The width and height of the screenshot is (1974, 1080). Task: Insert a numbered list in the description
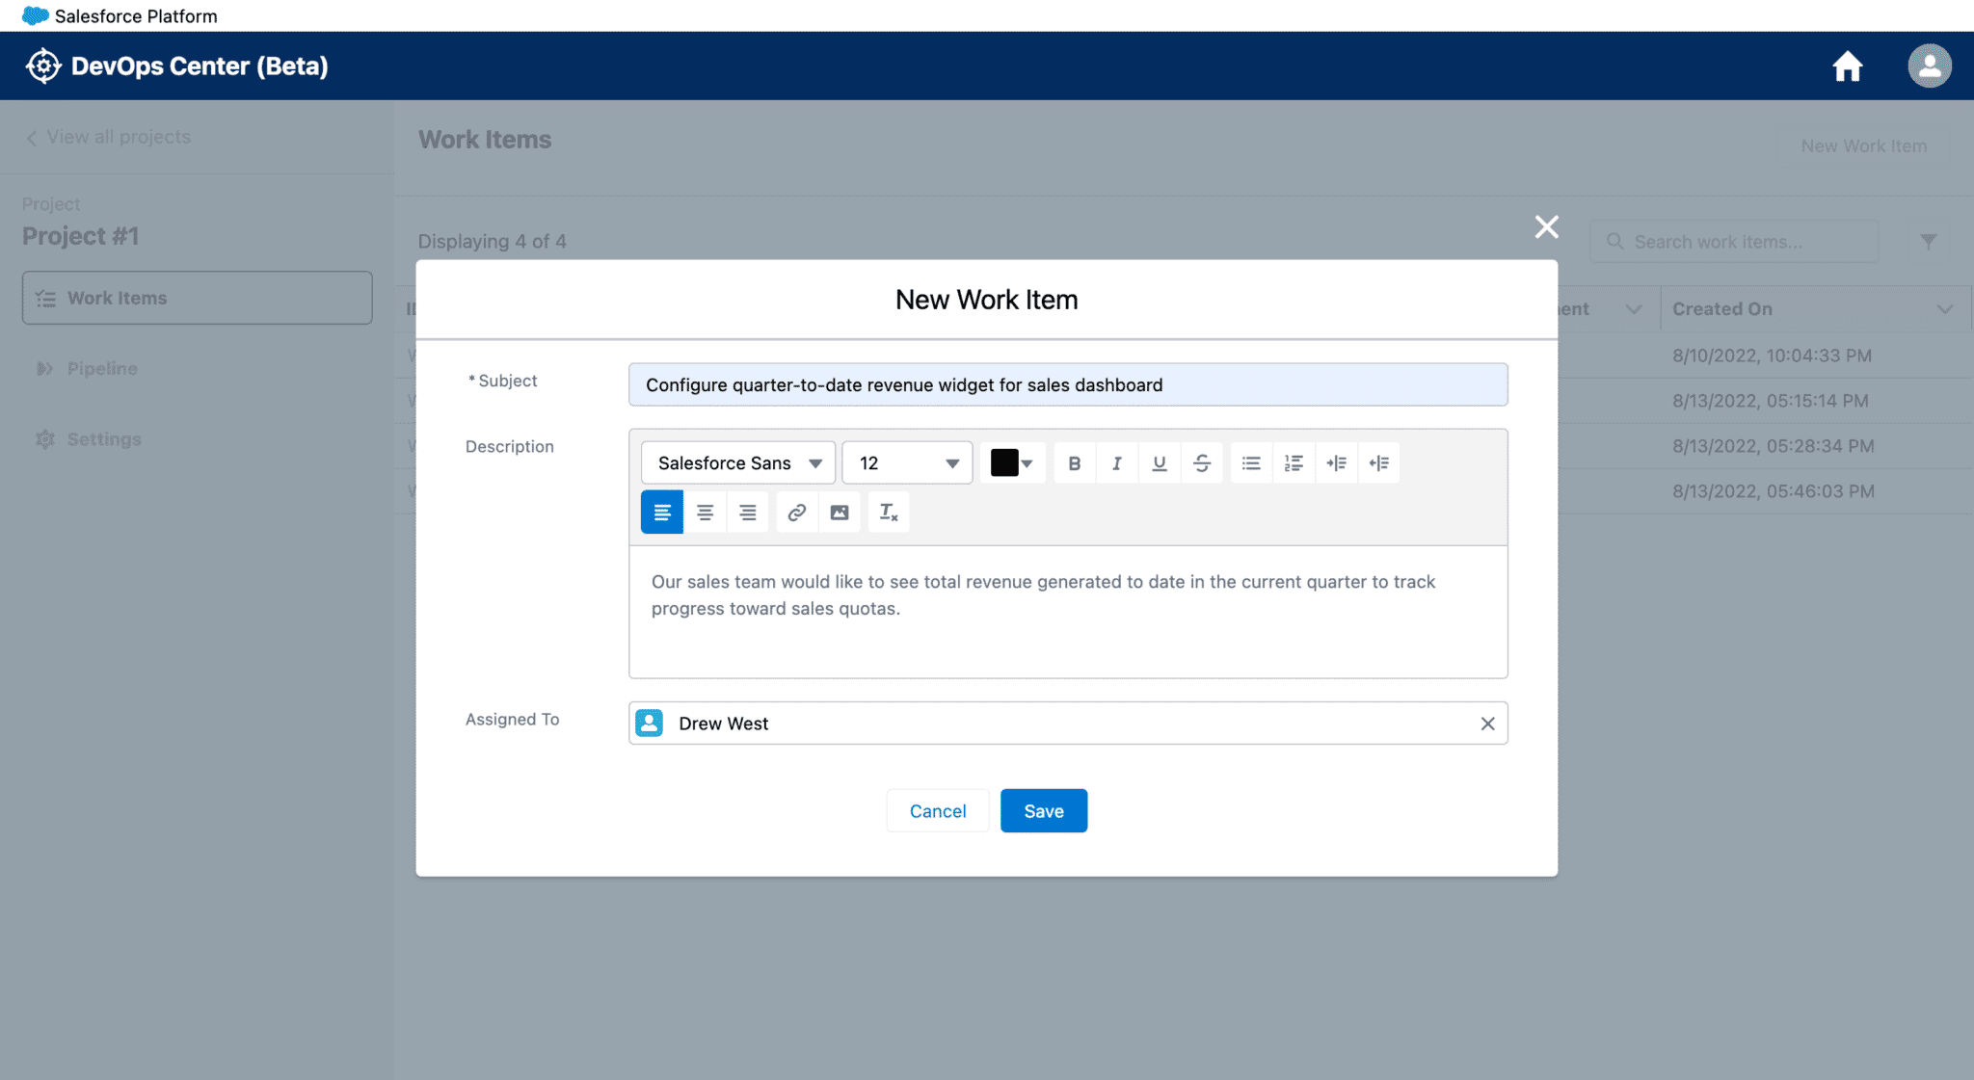pos(1294,463)
